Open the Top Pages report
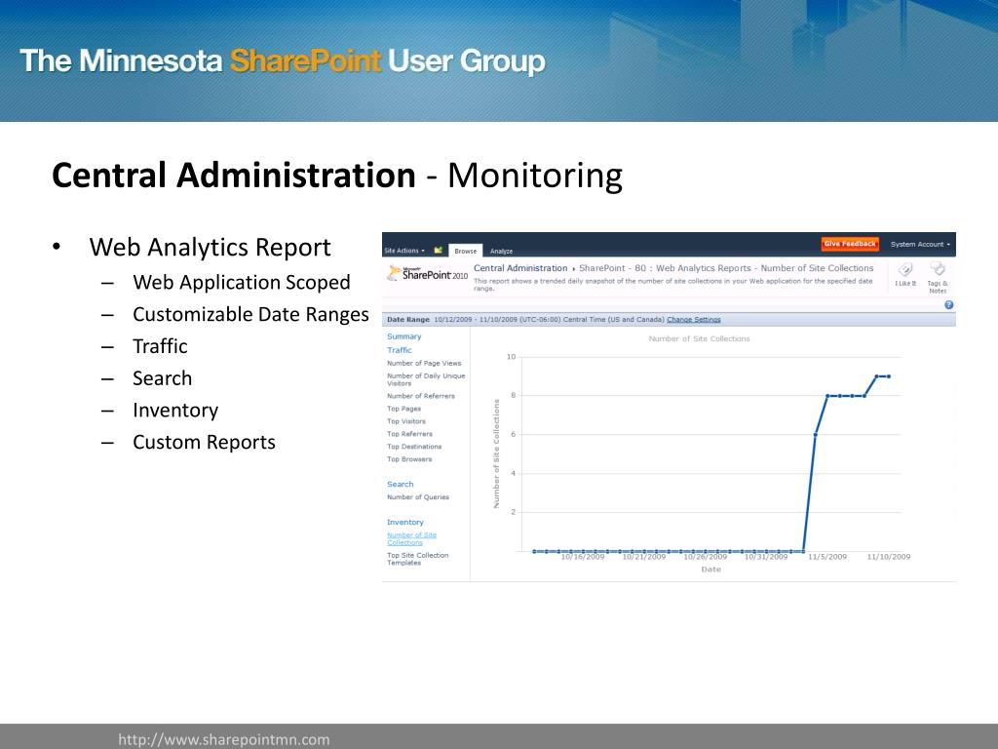 click(x=403, y=409)
